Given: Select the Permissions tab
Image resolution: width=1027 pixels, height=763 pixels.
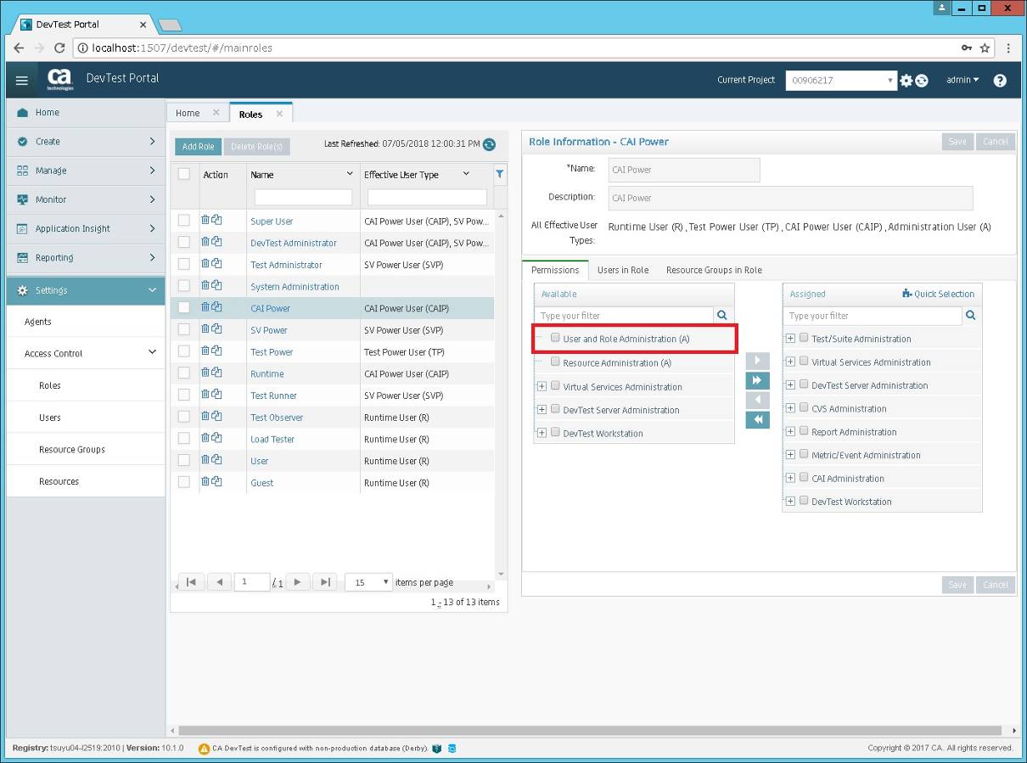Looking at the screenshot, I should tap(555, 270).
